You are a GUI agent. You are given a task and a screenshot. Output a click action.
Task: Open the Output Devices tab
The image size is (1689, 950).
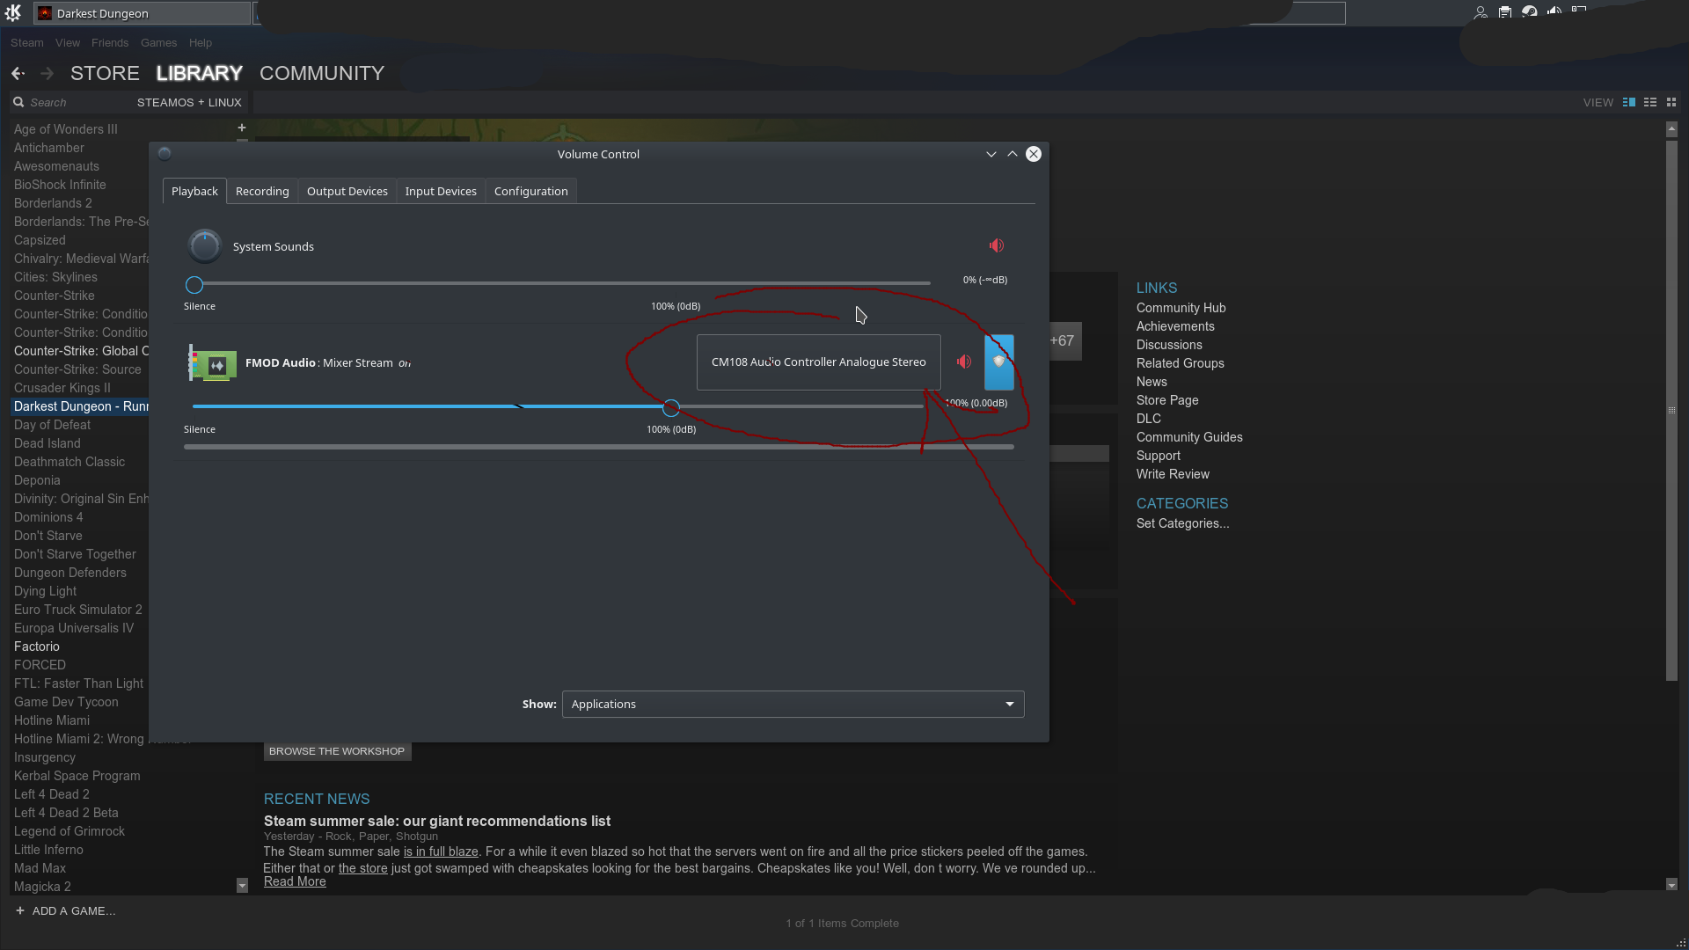[x=347, y=191]
